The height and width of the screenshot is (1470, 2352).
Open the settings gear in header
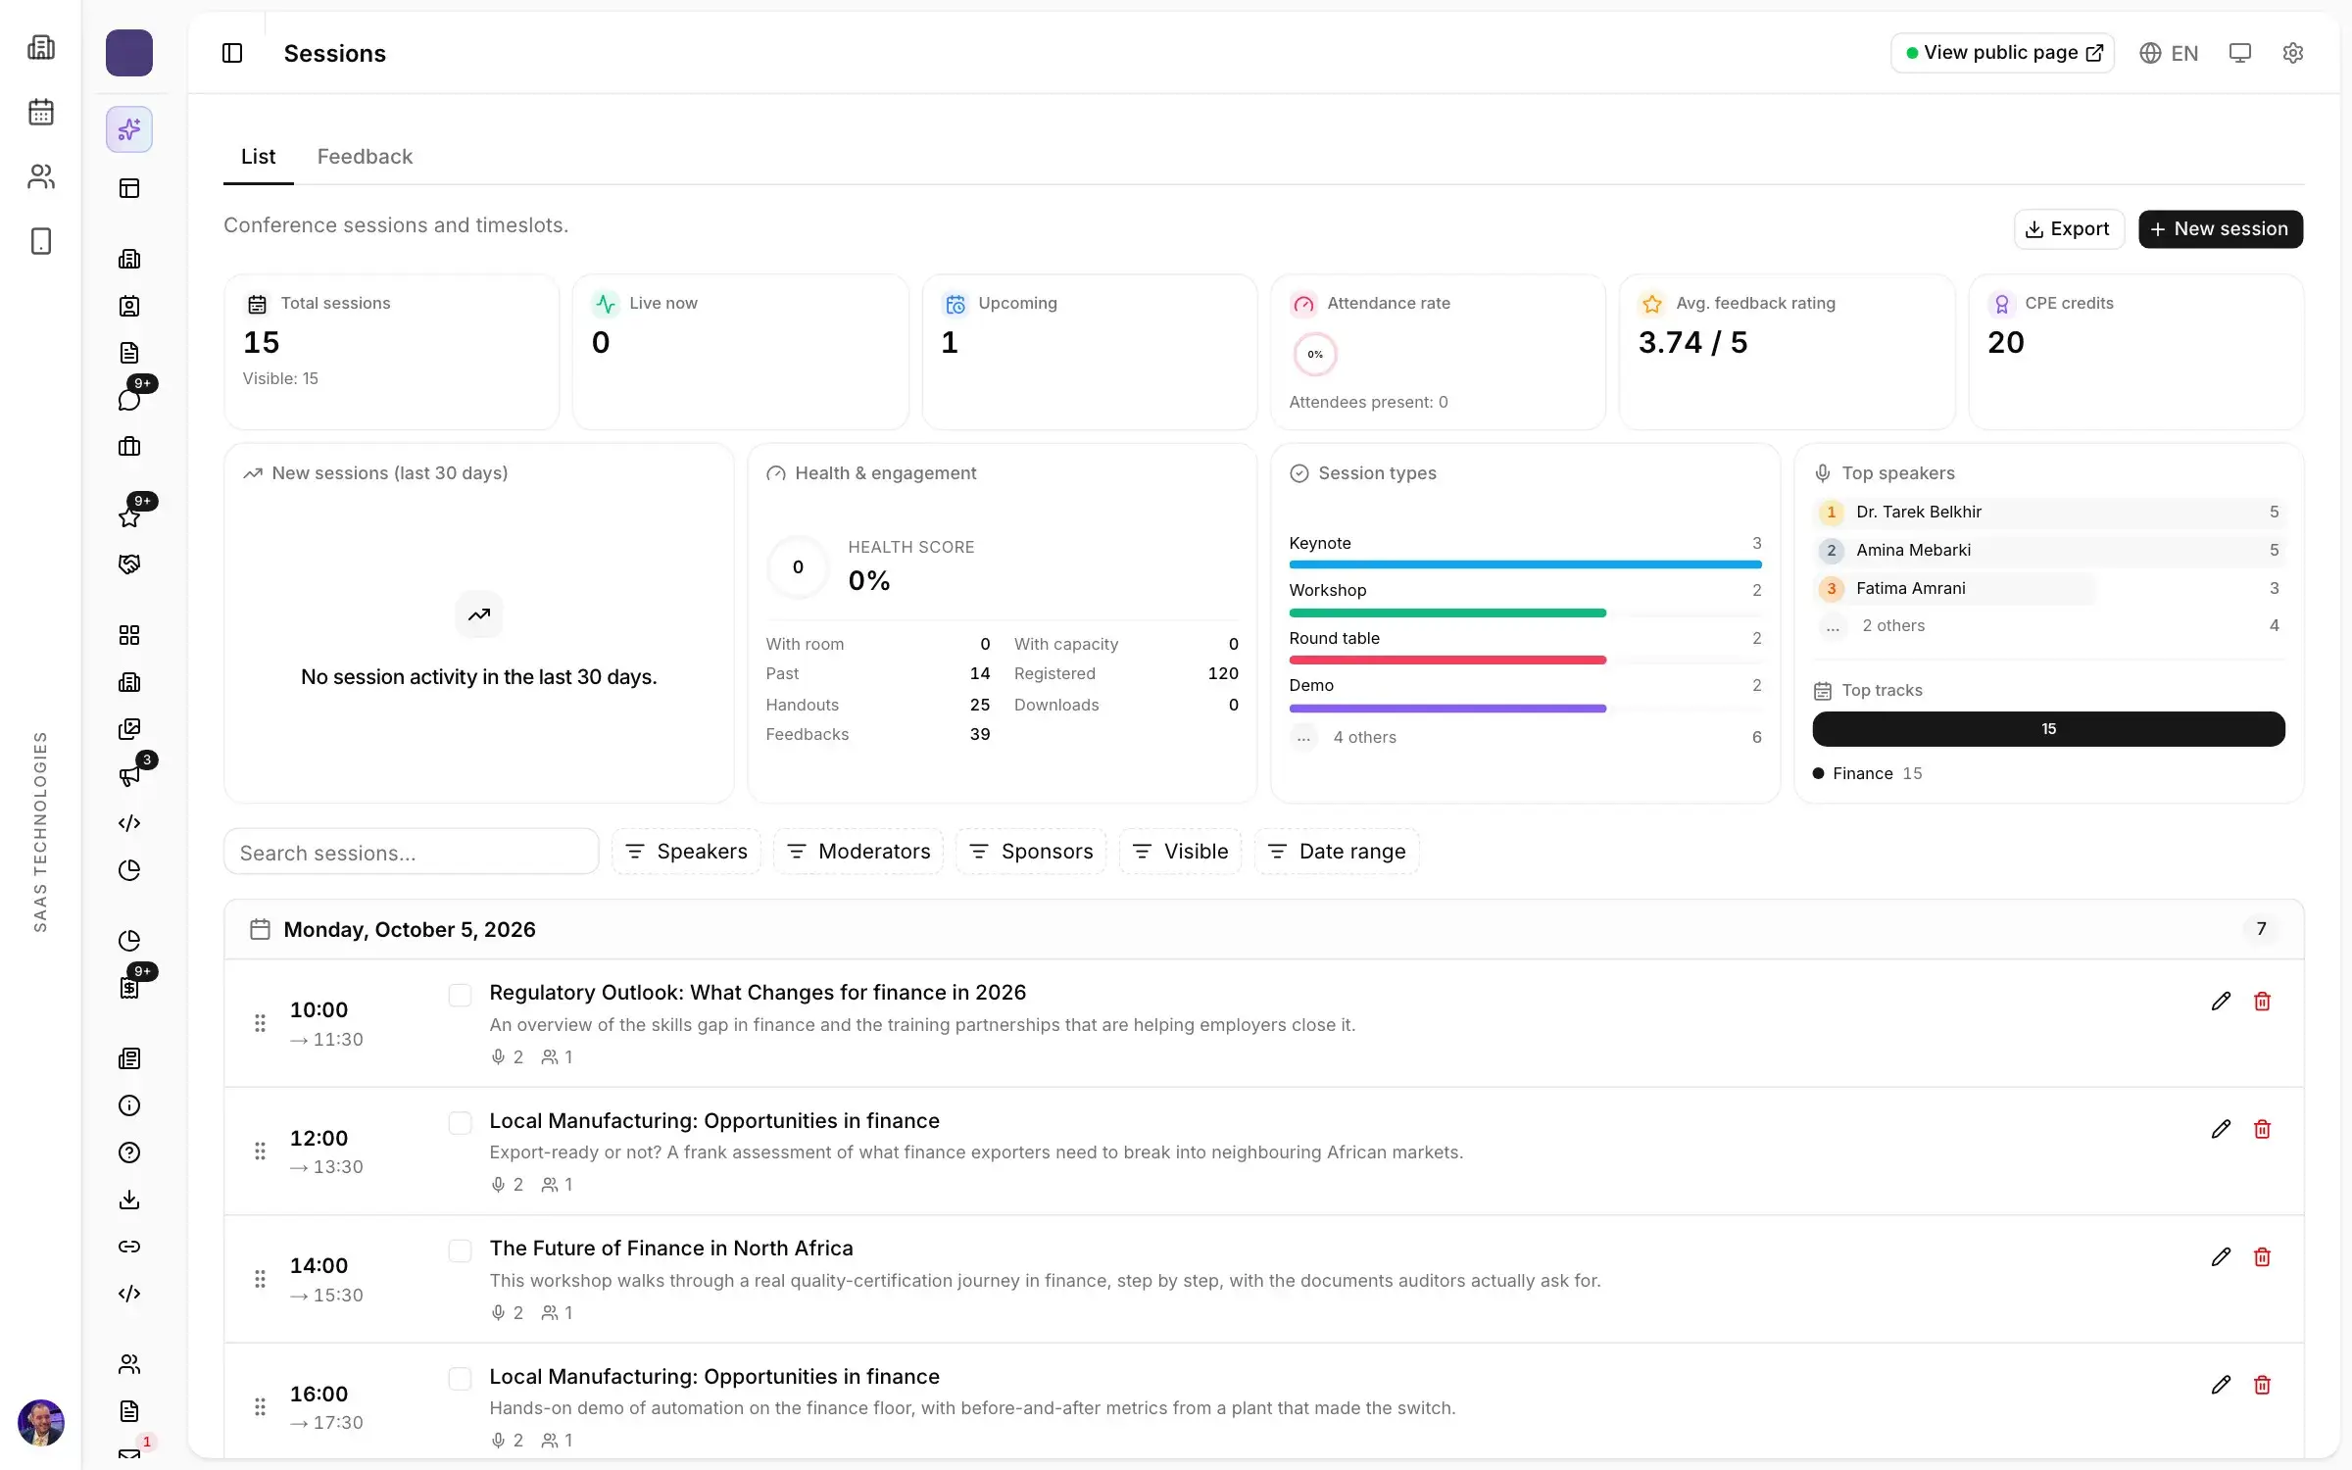2292,53
